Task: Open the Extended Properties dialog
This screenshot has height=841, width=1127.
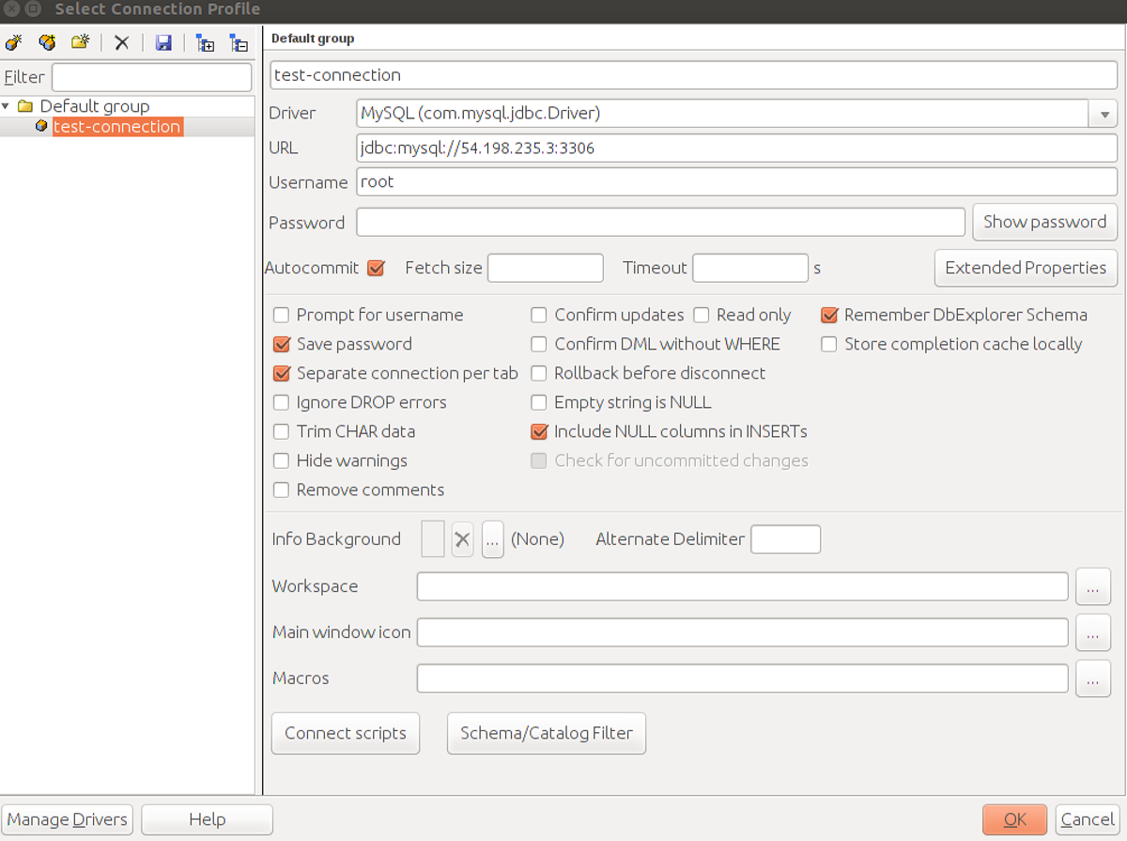Action: [1026, 268]
